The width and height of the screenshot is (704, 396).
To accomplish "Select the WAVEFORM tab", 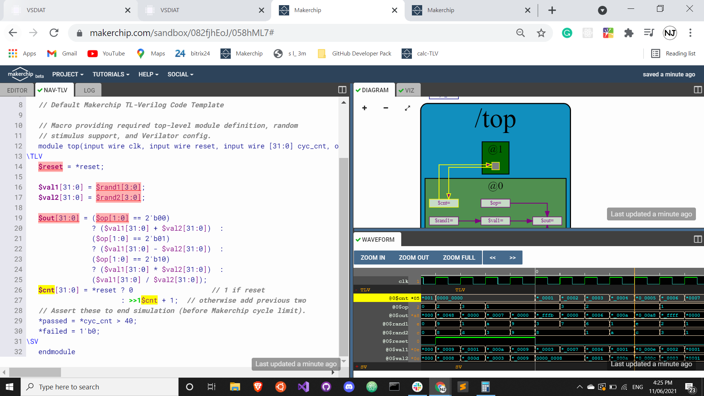I will click(x=377, y=240).
